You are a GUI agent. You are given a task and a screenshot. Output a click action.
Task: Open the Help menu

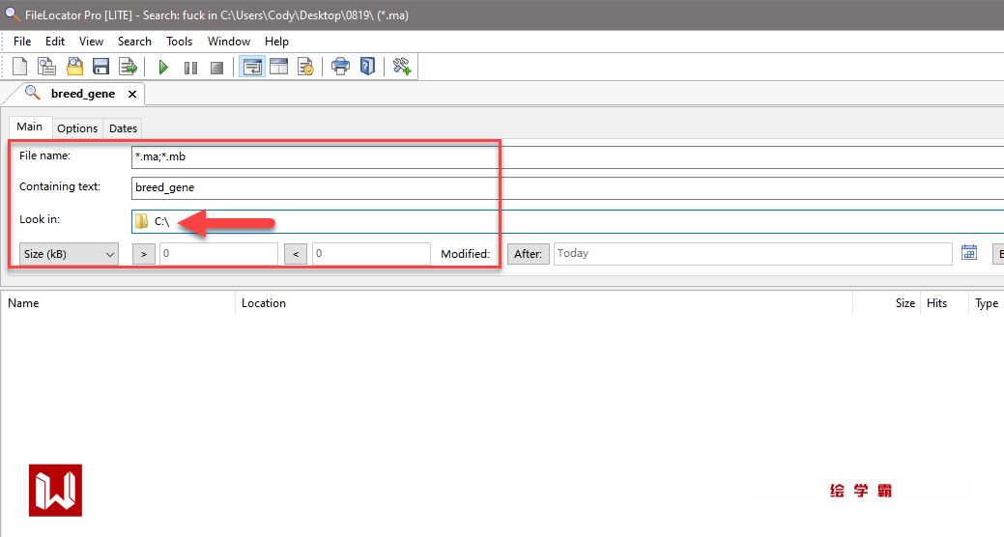276,42
